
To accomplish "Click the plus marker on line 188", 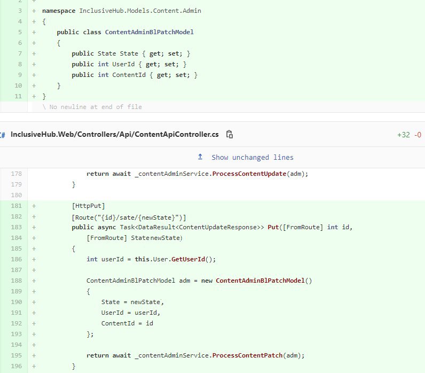I will 34,281.
